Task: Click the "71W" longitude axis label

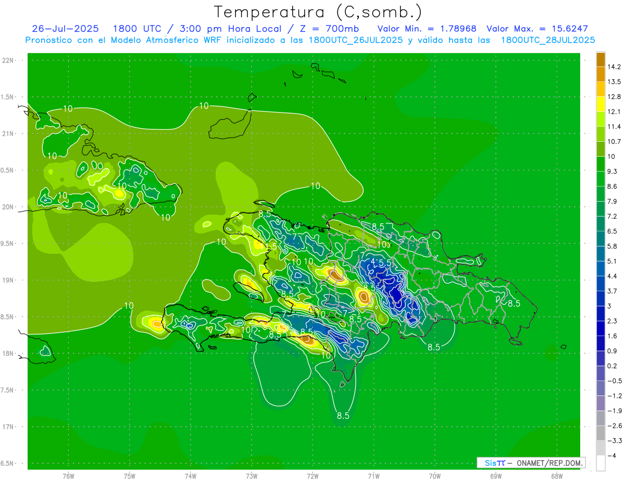Action: (x=373, y=476)
